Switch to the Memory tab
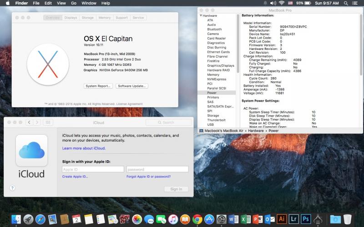This screenshot has width=364, height=227. click(105, 18)
